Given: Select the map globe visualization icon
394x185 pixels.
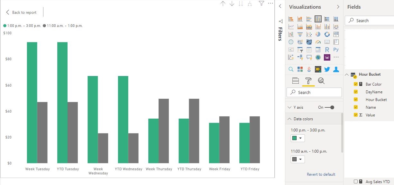Looking at the screenshot, I should 291,42.
